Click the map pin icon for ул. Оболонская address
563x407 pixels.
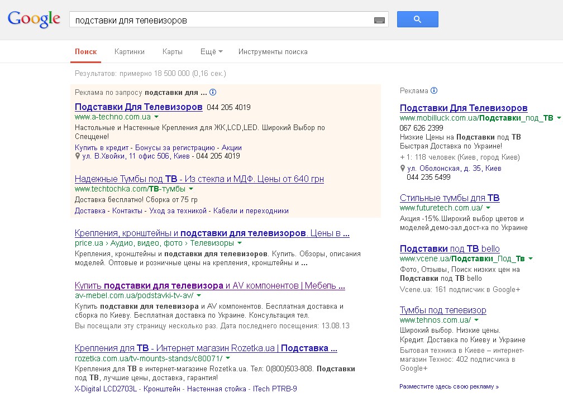[403, 168]
